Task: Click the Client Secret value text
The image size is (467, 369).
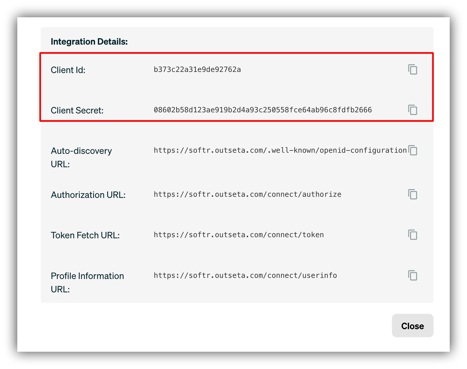Action: [x=263, y=110]
